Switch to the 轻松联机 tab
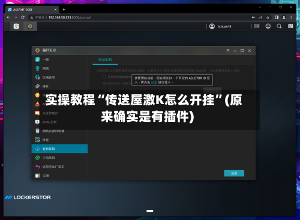The height and width of the screenshot is (220, 300). [105, 60]
